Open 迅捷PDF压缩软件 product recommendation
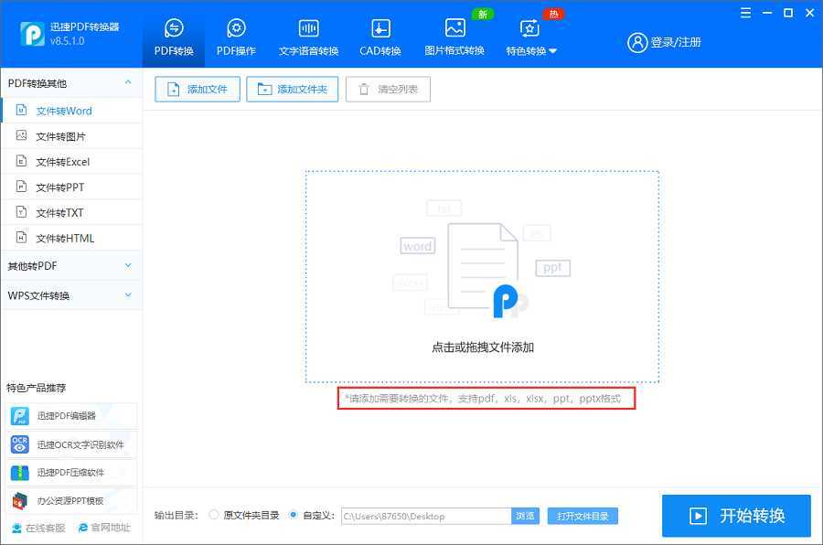 (72, 473)
